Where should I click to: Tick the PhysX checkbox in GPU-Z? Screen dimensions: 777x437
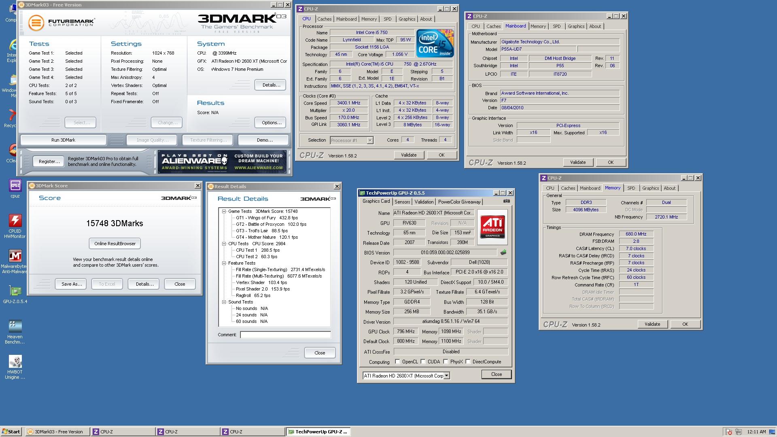[446, 362]
